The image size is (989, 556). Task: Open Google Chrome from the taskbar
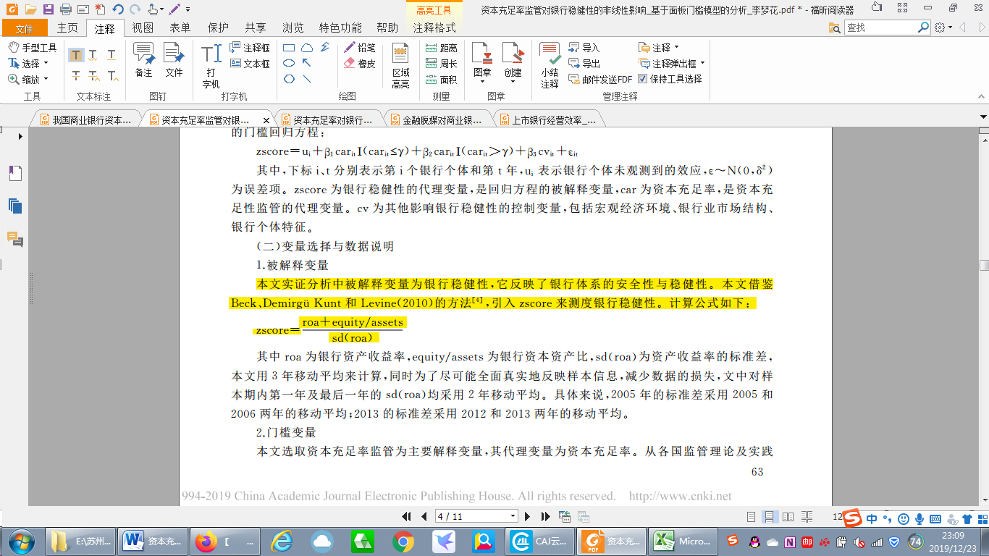coord(403,541)
